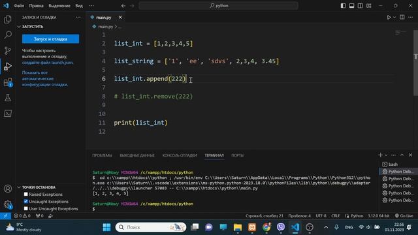Viewport: 418px width, 235px height.
Task: Open the Source Control view
Action: point(8,51)
